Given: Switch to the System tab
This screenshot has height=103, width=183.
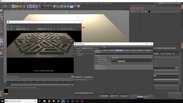Looking at the screenshot, I should 141,50.
